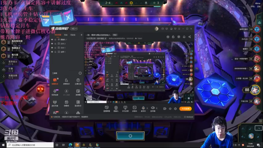263x148 pixels.
Task: Click the minimap in the game corner
Action: tap(251, 133)
